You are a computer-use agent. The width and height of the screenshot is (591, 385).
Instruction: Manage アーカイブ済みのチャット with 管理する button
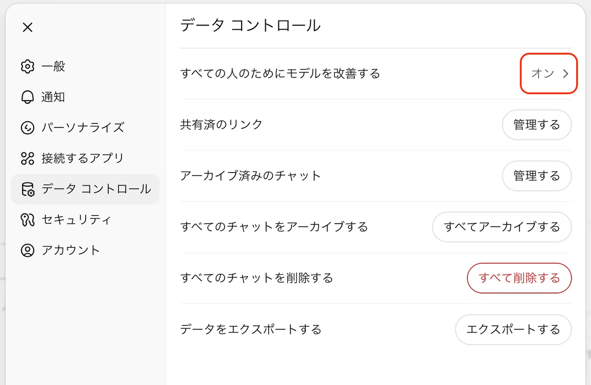coord(537,176)
